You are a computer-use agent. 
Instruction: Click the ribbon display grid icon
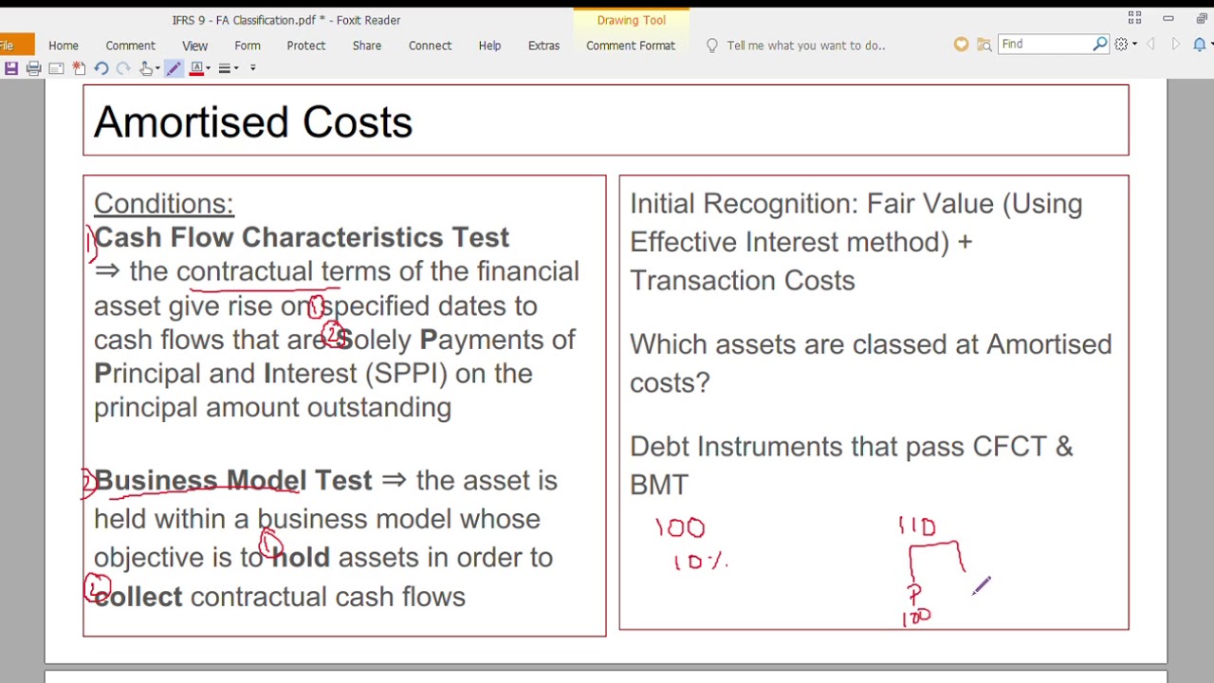1134,18
